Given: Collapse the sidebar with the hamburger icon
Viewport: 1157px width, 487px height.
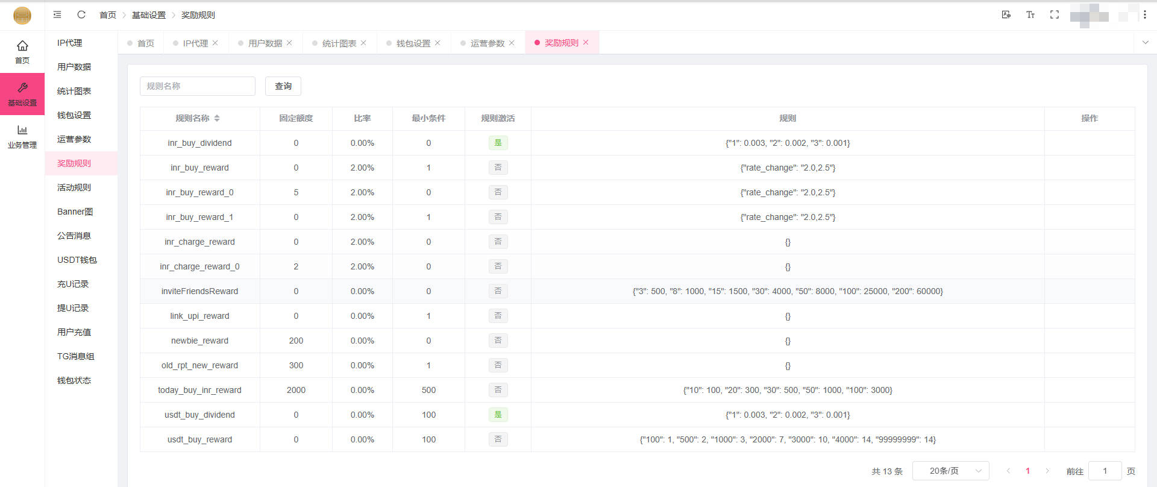Looking at the screenshot, I should click(x=57, y=14).
